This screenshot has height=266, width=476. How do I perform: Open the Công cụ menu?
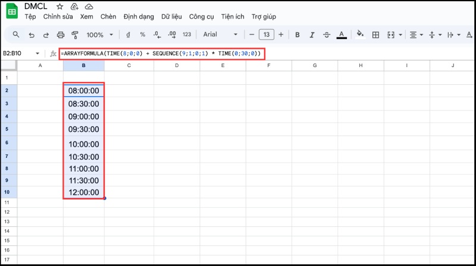(x=201, y=17)
